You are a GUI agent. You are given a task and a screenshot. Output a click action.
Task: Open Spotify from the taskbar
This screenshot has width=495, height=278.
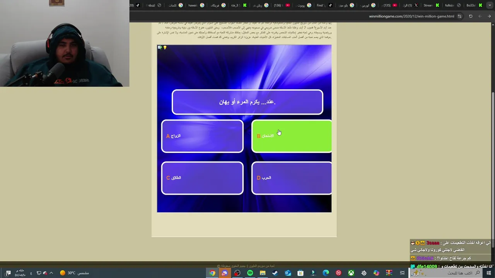pos(250,273)
